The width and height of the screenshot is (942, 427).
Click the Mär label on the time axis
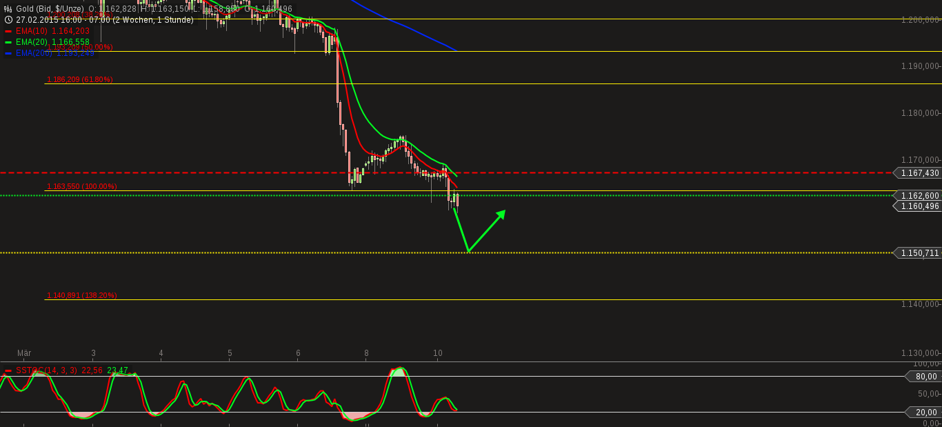pyautogui.click(x=24, y=352)
